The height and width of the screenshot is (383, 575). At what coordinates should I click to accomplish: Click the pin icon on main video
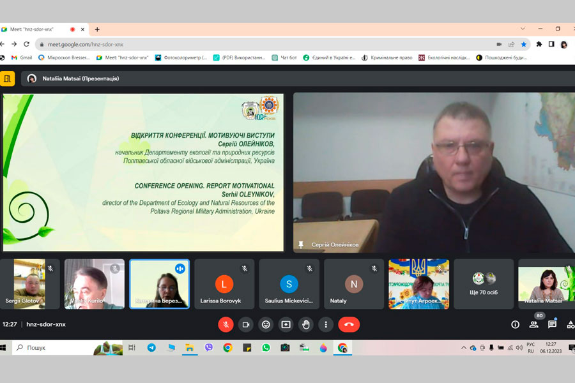[x=301, y=244]
